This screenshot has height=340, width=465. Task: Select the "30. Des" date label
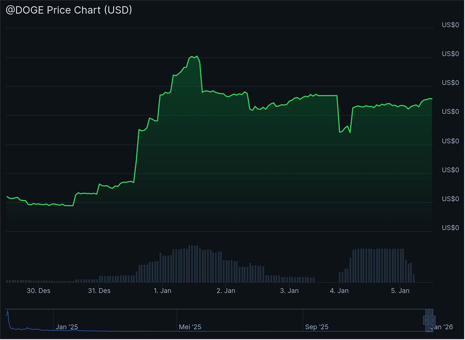(x=39, y=290)
